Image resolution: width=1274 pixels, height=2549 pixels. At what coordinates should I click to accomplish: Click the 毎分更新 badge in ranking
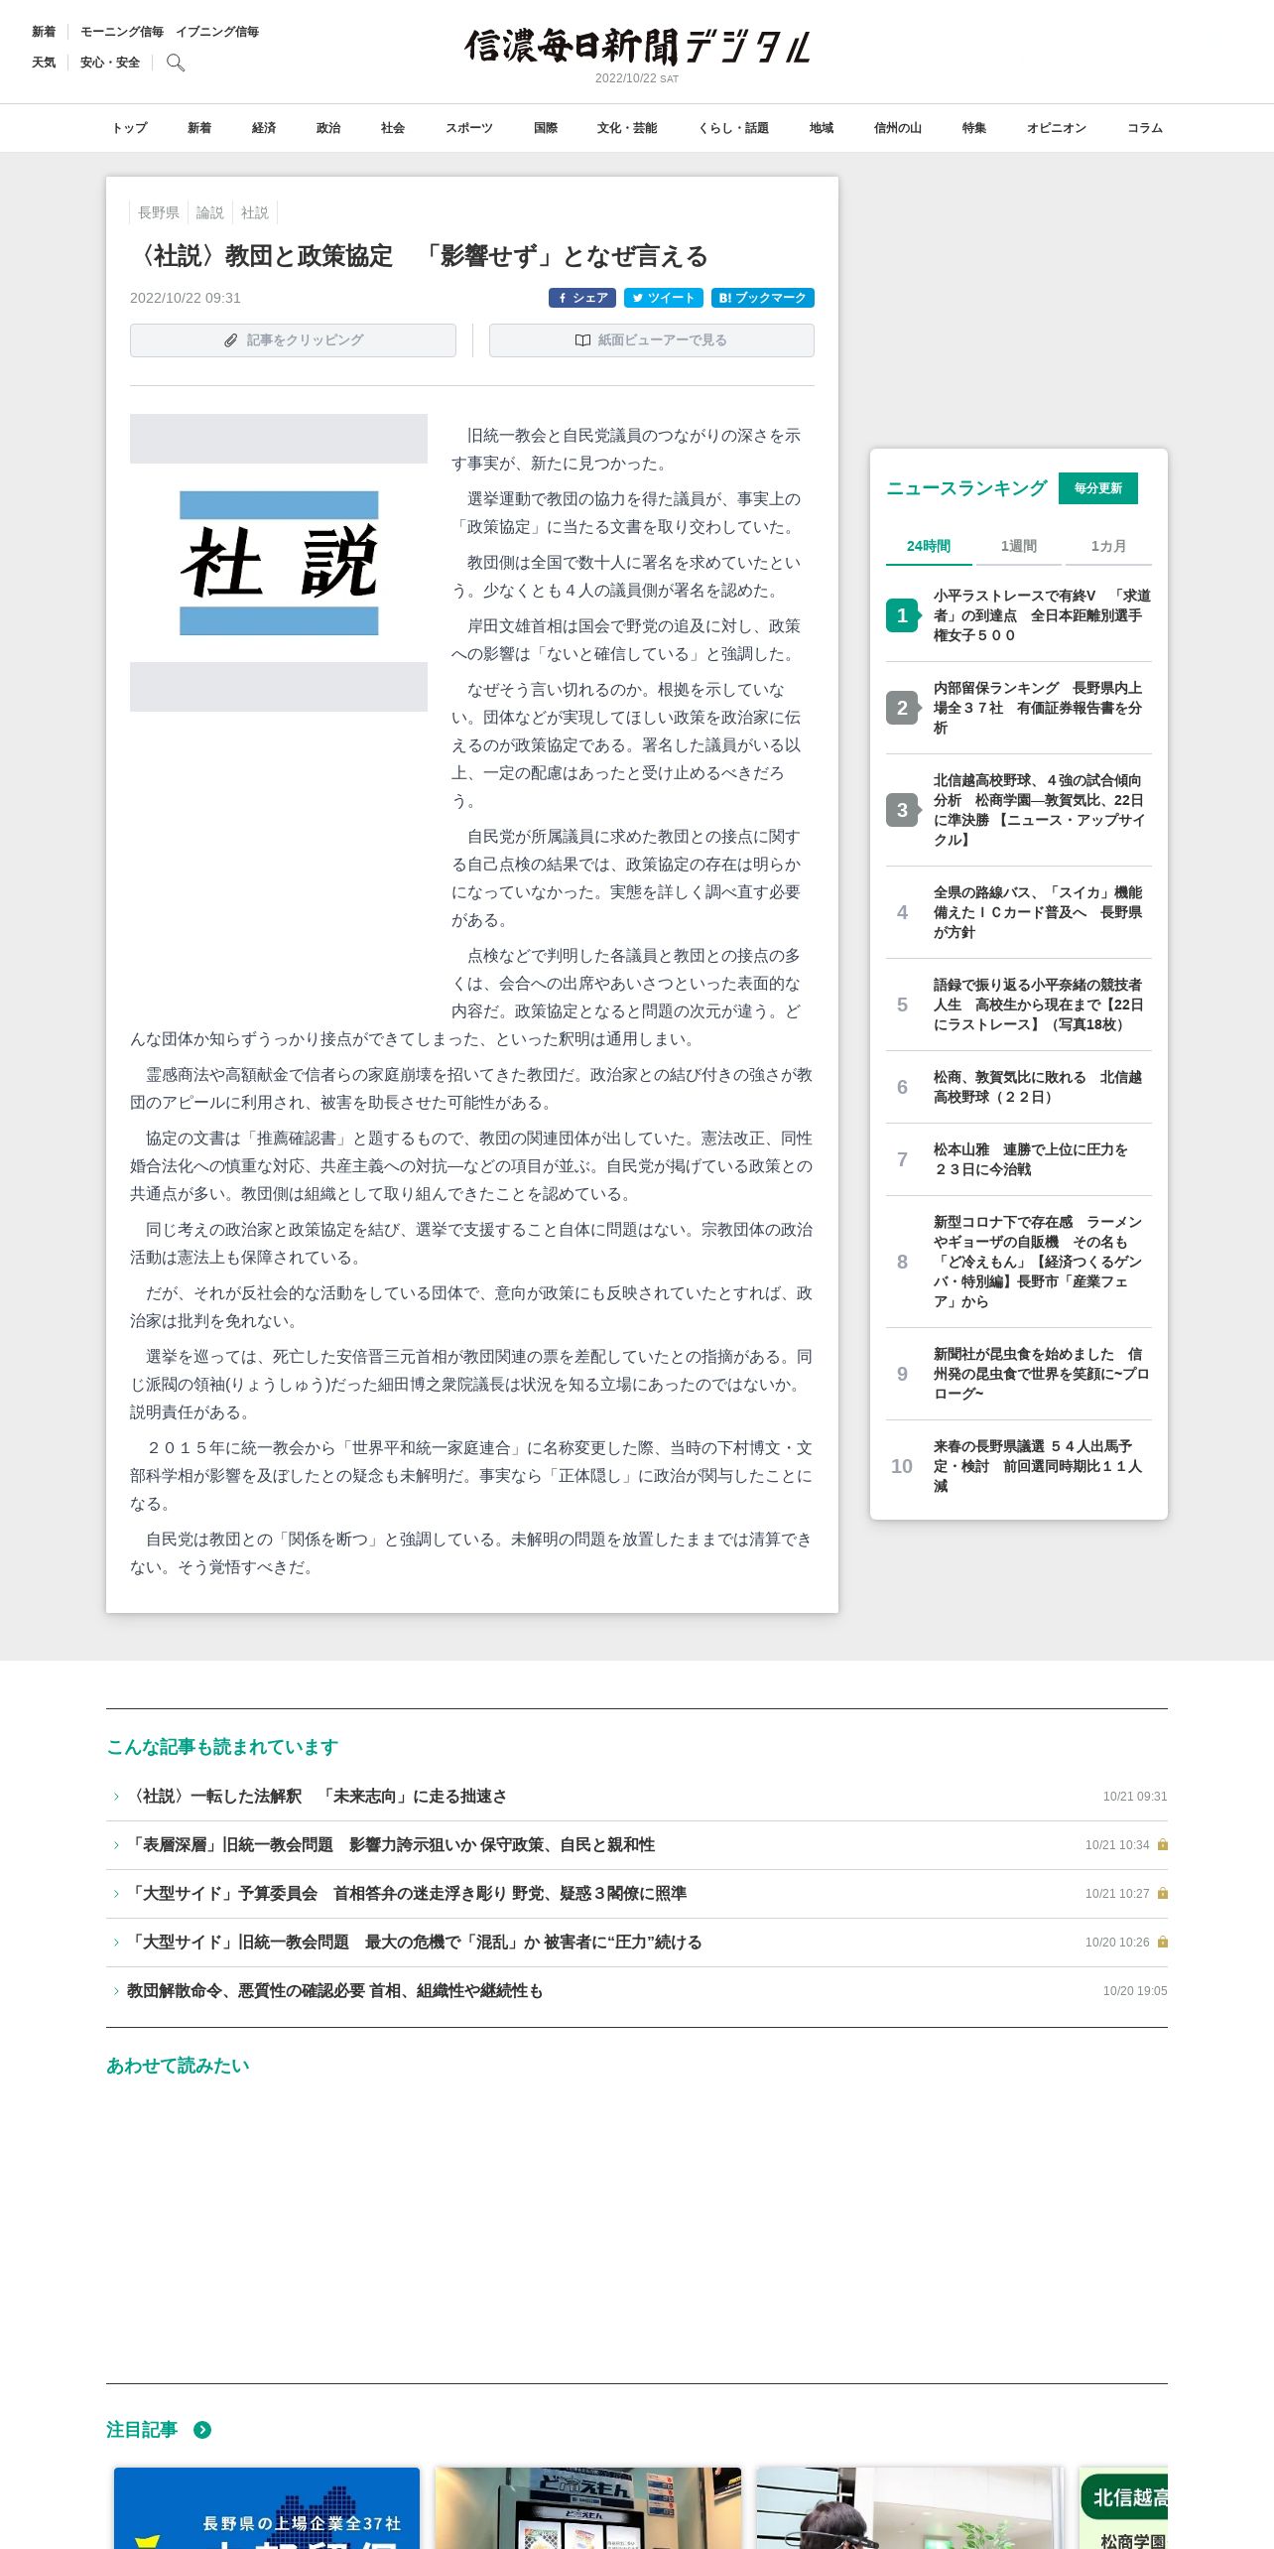pyautogui.click(x=1098, y=488)
